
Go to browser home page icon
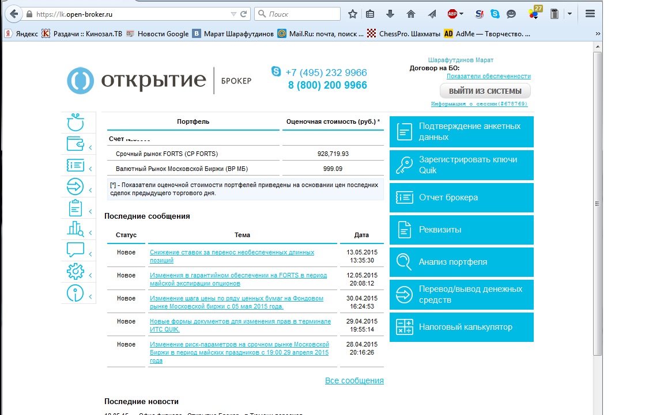tap(410, 14)
